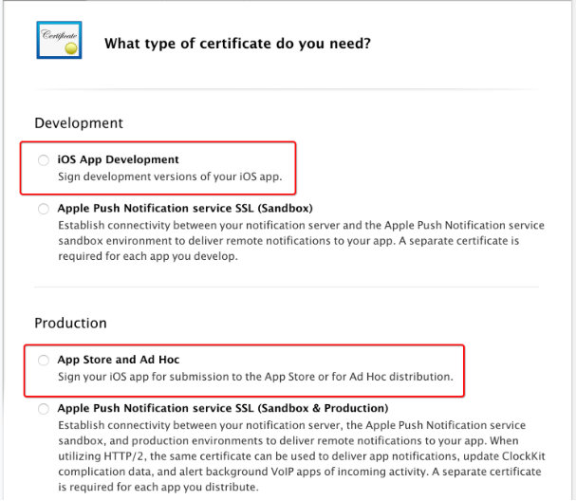Select the Sandbox & Production push notification radio
Screen dimensions: 576x501
pos(44,408)
